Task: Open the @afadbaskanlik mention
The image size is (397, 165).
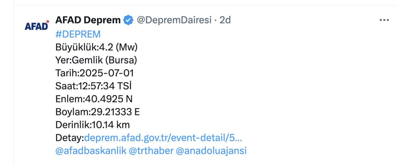Action: click(x=91, y=151)
